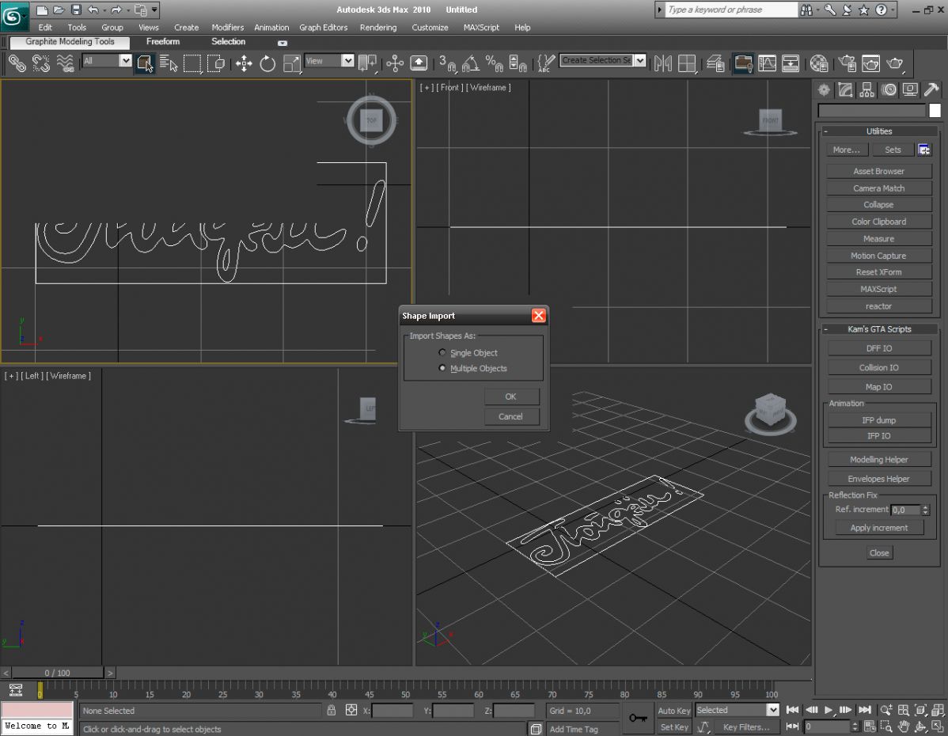Toggle selection lock padlock
Image resolution: width=948 pixels, height=736 pixels.
[x=332, y=711]
